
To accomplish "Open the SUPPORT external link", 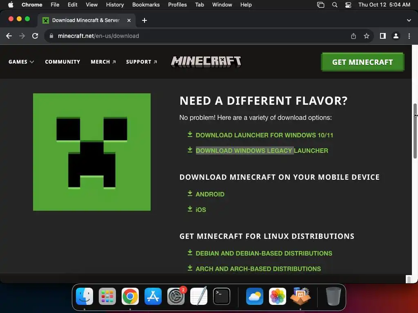I will point(142,62).
